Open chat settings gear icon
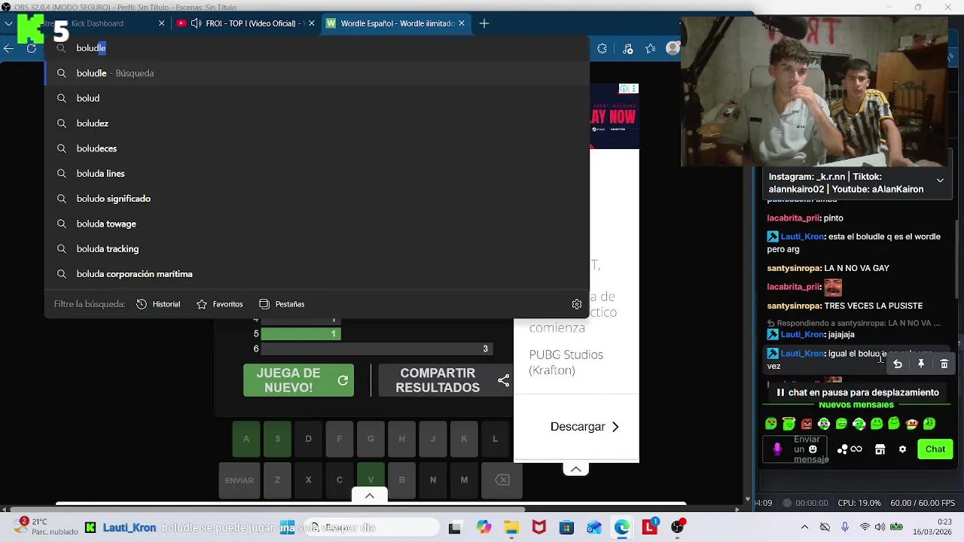This screenshot has width=964, height=542. tap(902, 449)
